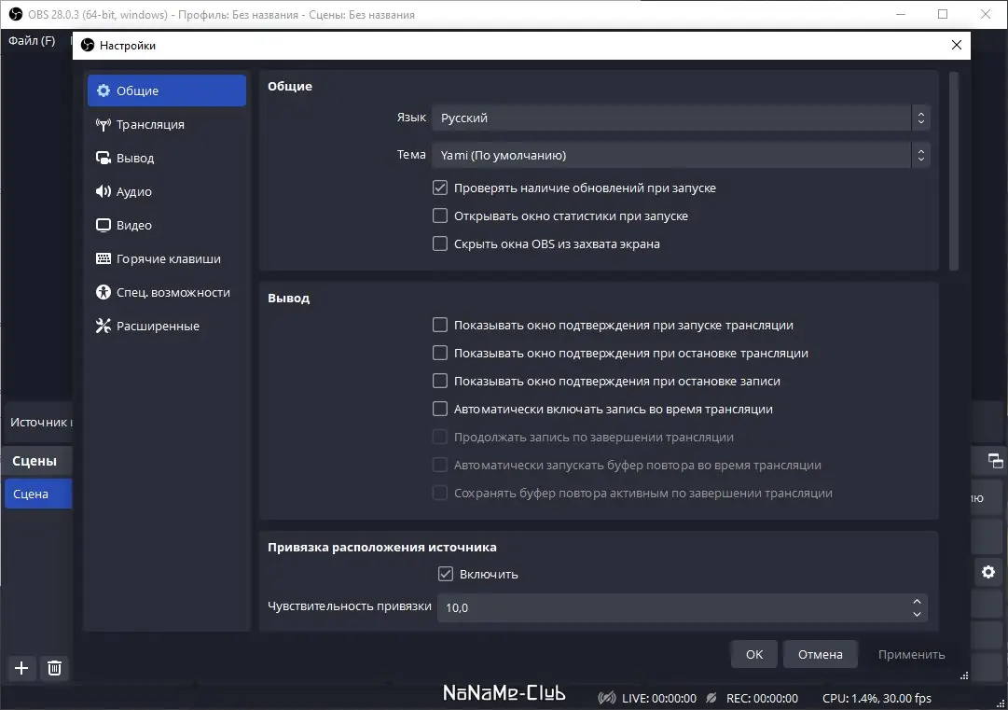Click the OBS logo in main window title bar
Screen dimensions: 1008x710
pos(16,14)
